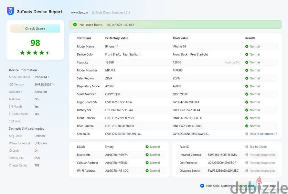This screenshot has height=194, width=288.
Task: Click the score value 98
Action: point(35,43)
